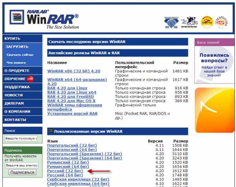Download Сербская кириллица (64 бит)

pos(78,183)
